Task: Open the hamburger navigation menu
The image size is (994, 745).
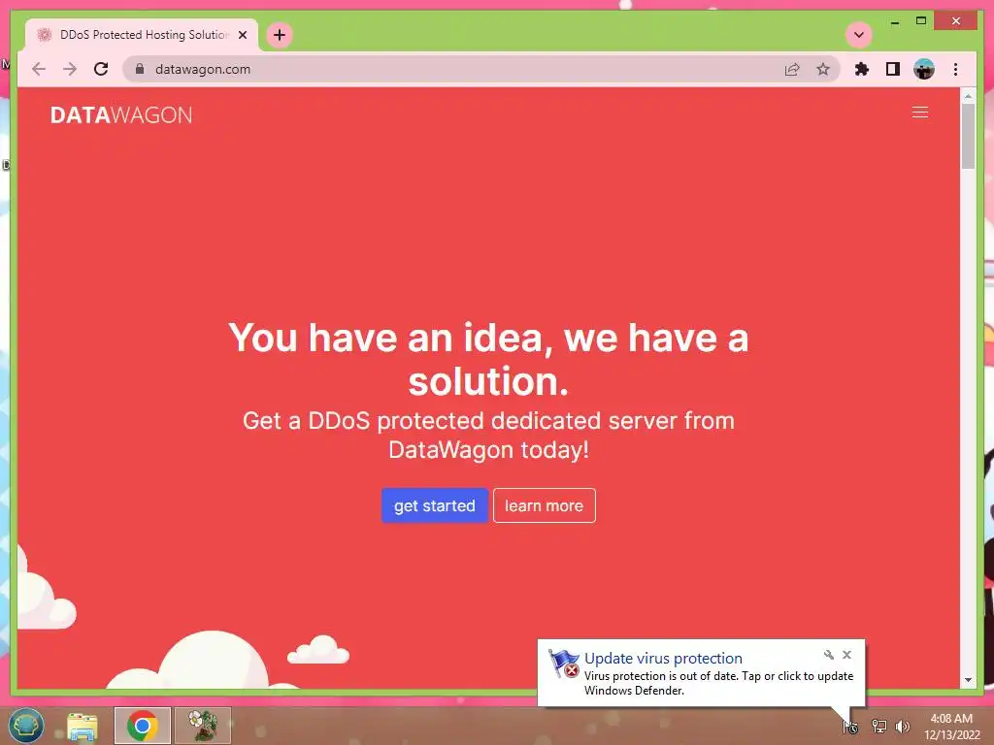Action: (x=920, y=113)
